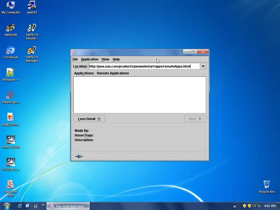This screenshot has height=210, width=280.
Task: Click the Java icon in title bar
Action: [x=74, y=52]
